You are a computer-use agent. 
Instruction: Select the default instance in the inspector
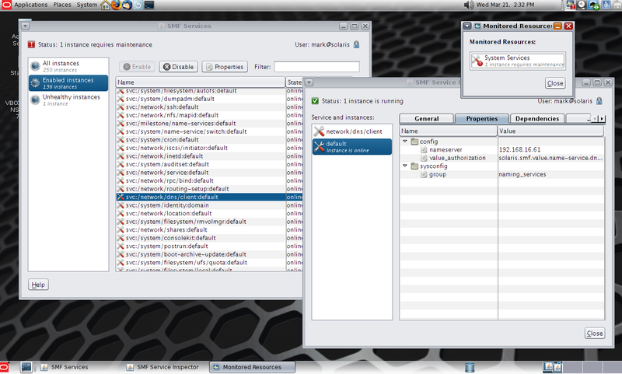(351, 146)
